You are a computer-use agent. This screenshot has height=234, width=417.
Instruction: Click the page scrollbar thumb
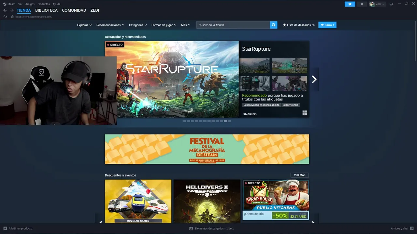[415, 41]
